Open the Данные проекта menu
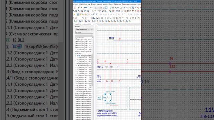Viewport: 214px width, 120px height. (x=103, y=4)
